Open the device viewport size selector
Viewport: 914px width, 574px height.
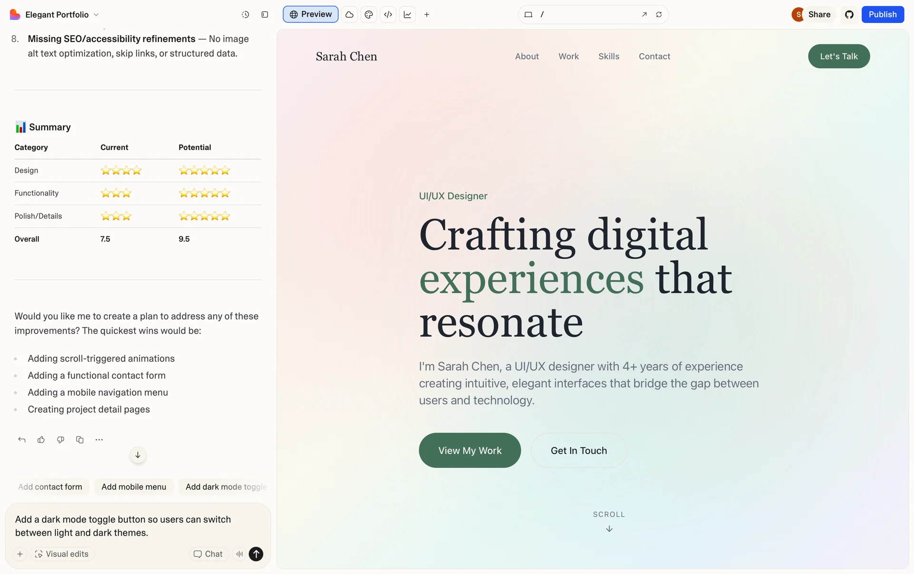528,15
